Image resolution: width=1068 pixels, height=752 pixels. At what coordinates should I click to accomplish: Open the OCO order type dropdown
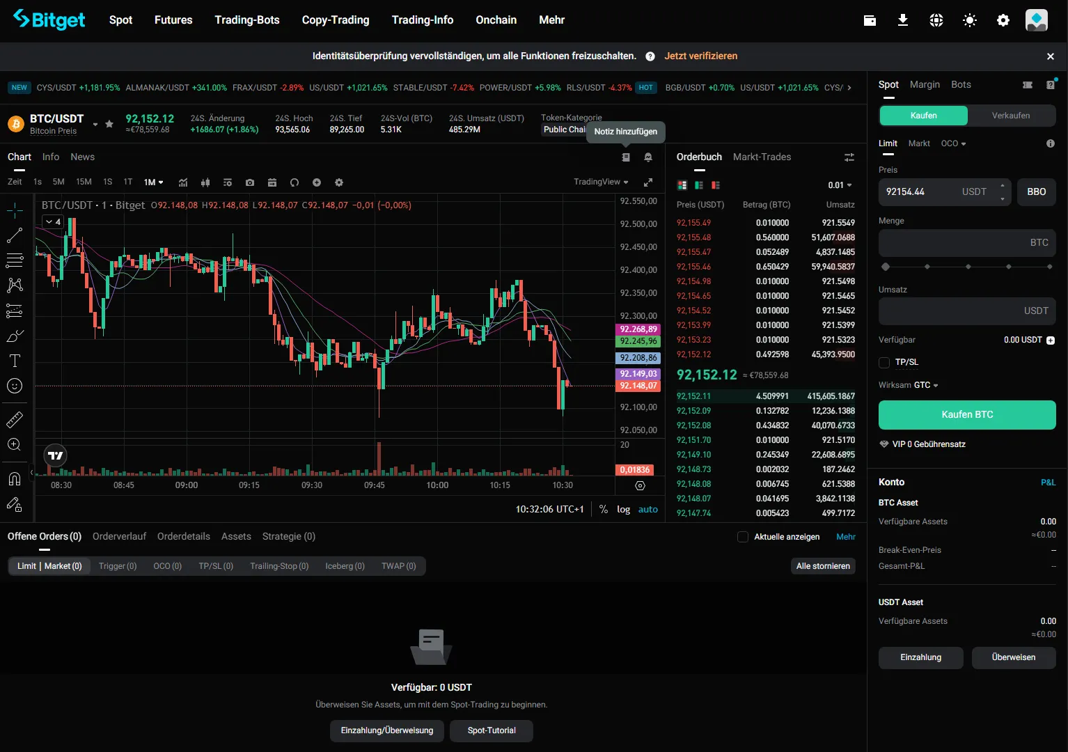tap(953, 143)
